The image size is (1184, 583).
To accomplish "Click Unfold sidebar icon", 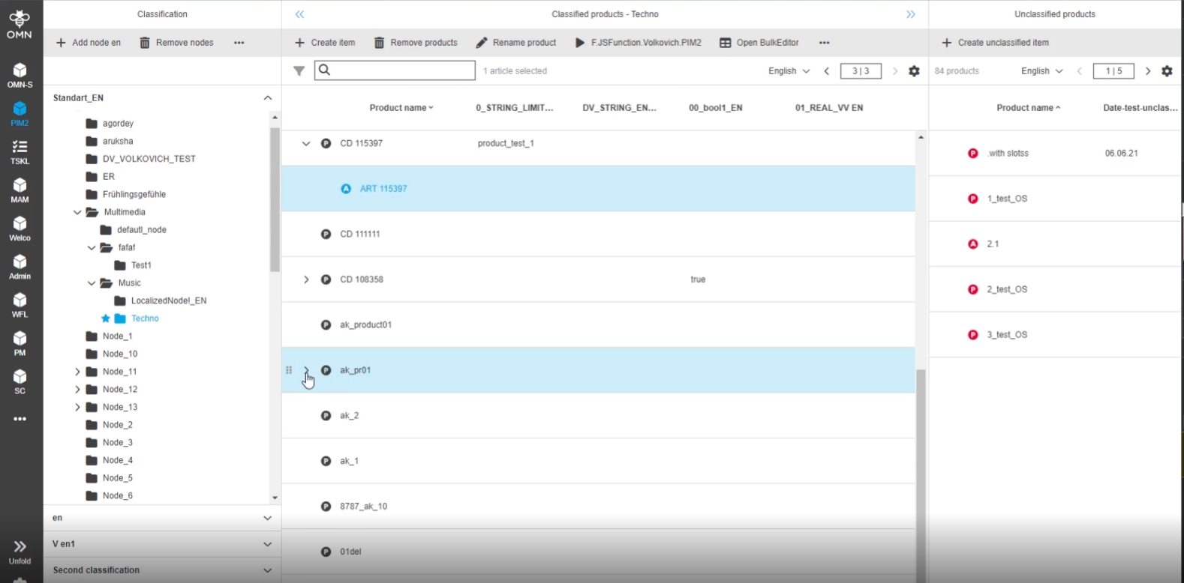I will 20,551.
